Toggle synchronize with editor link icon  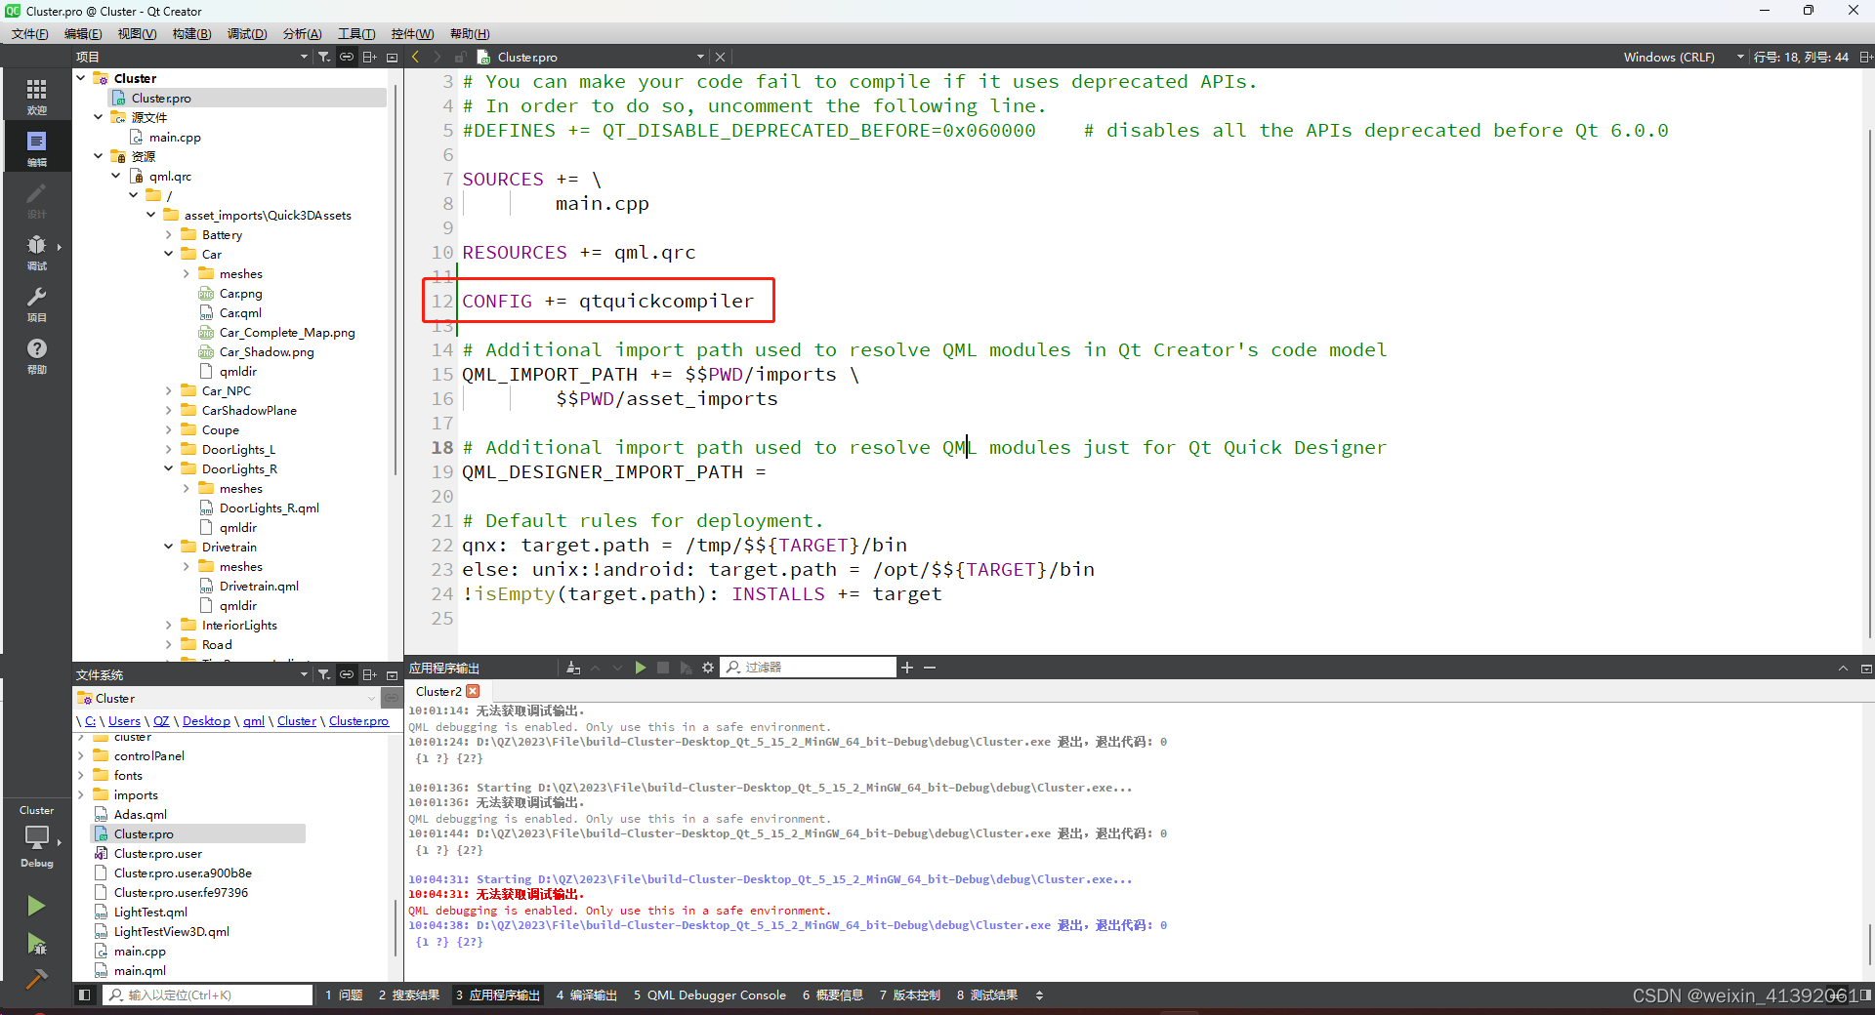click(x=347, y=57)
